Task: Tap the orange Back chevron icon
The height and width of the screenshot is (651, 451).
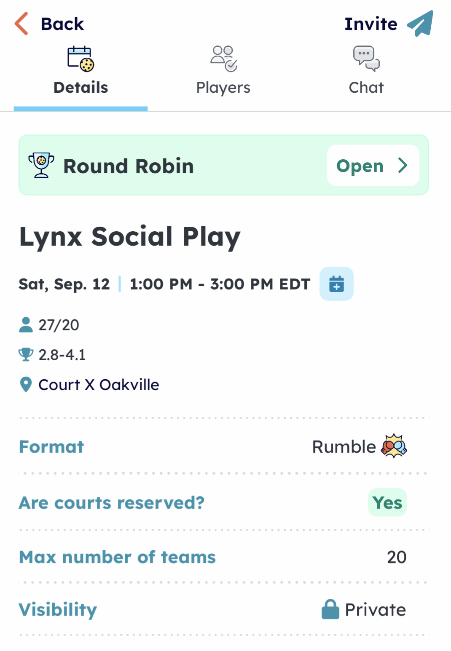Action: coord(21,24)
